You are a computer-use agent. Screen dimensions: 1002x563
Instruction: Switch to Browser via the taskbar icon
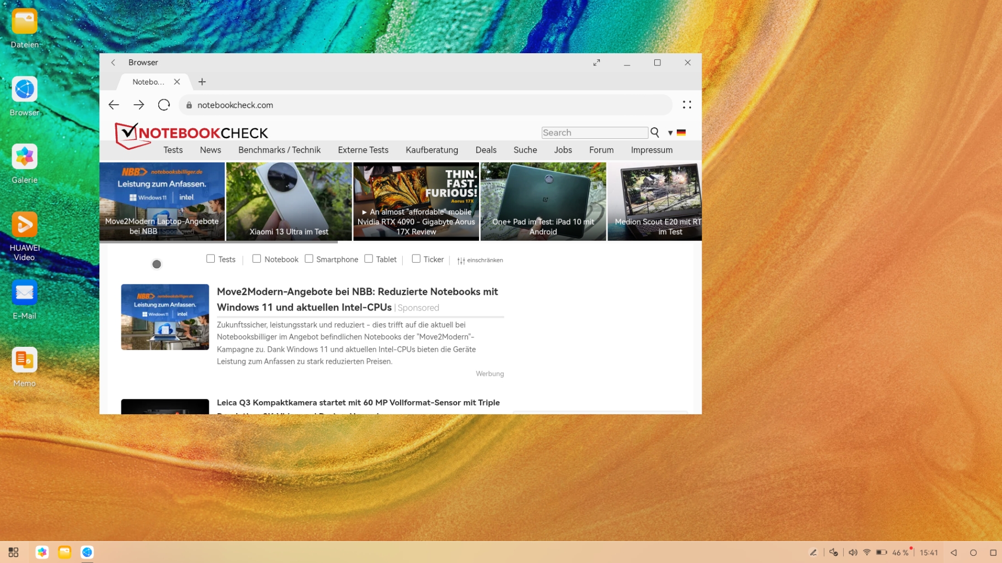tap(87, 552)
